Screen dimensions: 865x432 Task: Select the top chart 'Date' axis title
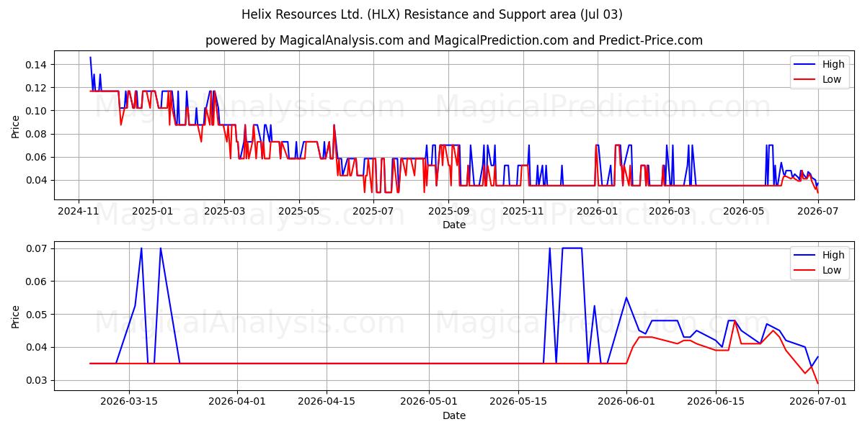coord(454,225)
